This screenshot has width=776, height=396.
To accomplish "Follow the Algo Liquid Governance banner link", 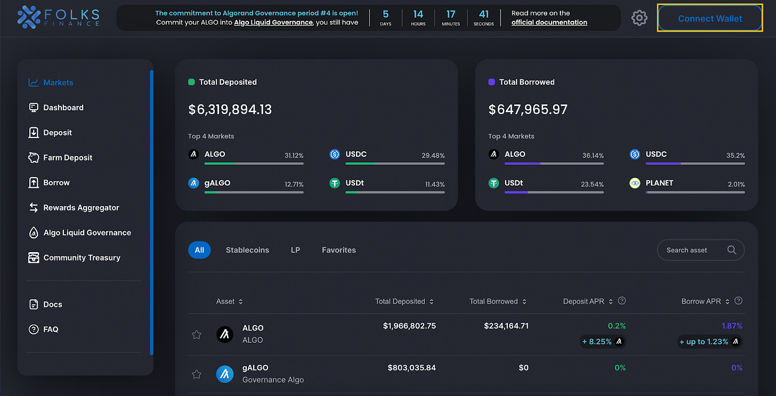I will coord(273,22).
